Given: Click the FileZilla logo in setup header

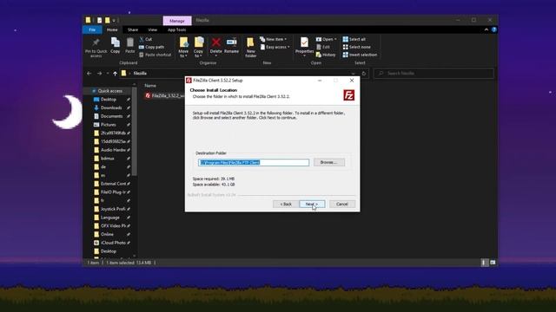Looking at the screenshot, I should tap(349, 95).
